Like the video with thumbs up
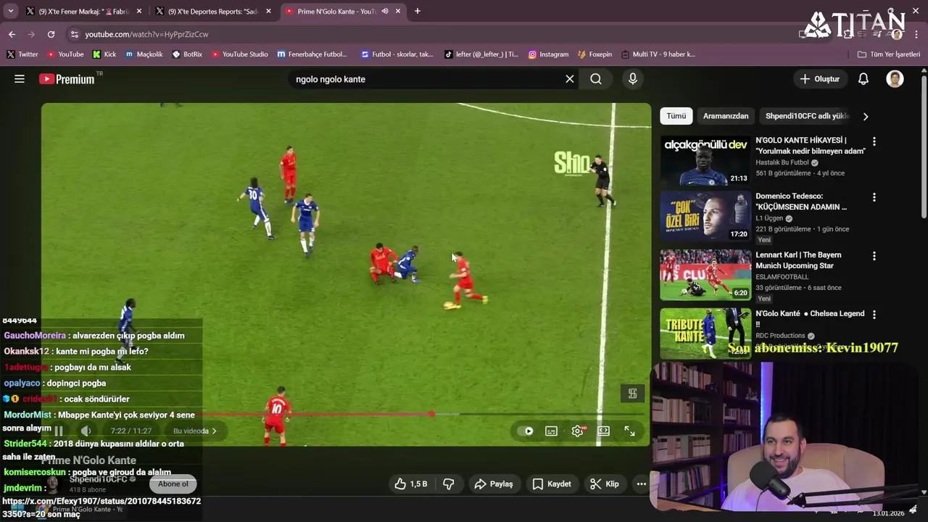928x522 pixels. click(x=411, y=484)
